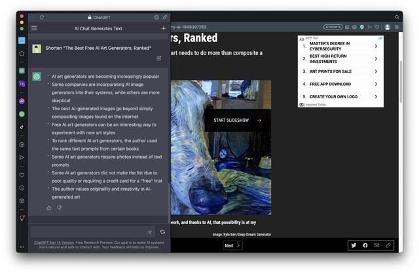Click the 'Inspired Today' ad footer label
The height and width of the screenshot is (274, 419).
click(x=316, y=105)
